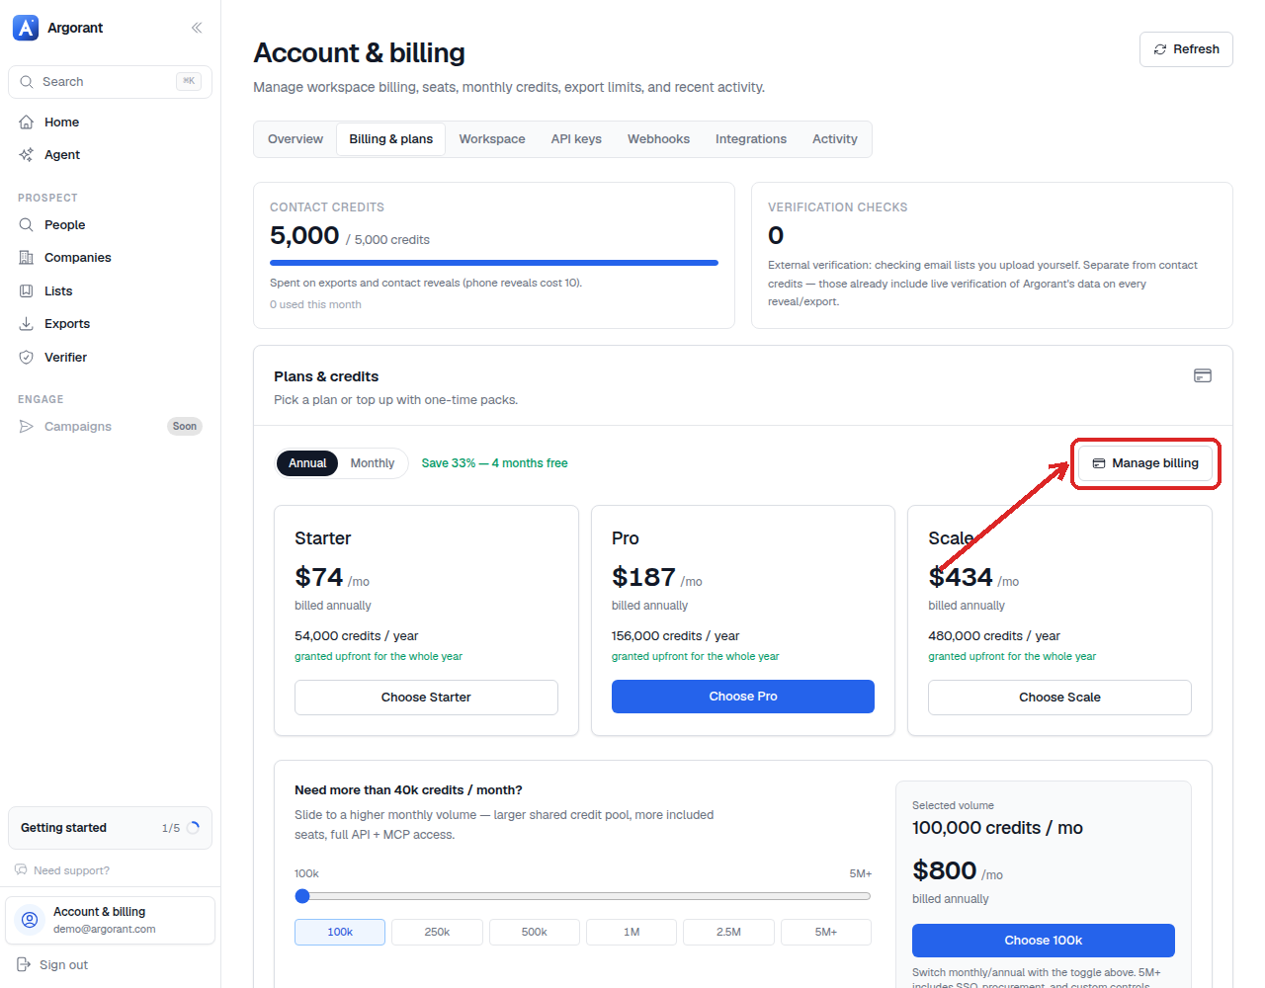Click the Choose Starter button
The image size is (1265, 988).
click(x=426, y=698)
